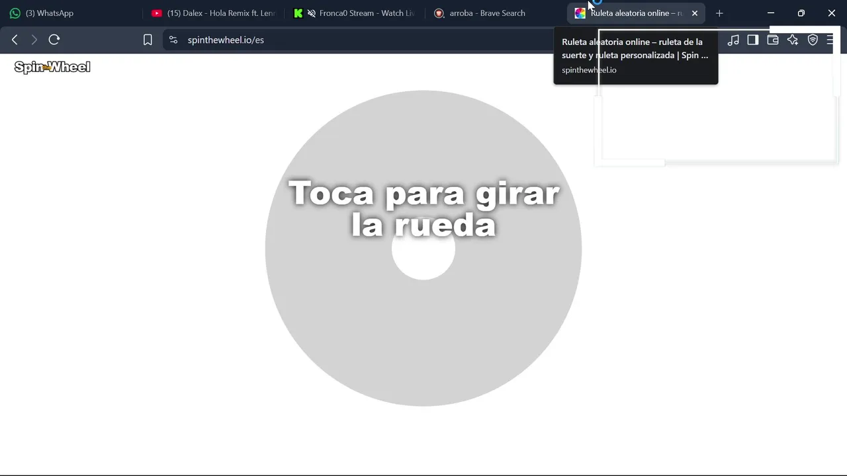Click the Spin the Wheel logo
This screenshot has height=476, width=847.
52,67
